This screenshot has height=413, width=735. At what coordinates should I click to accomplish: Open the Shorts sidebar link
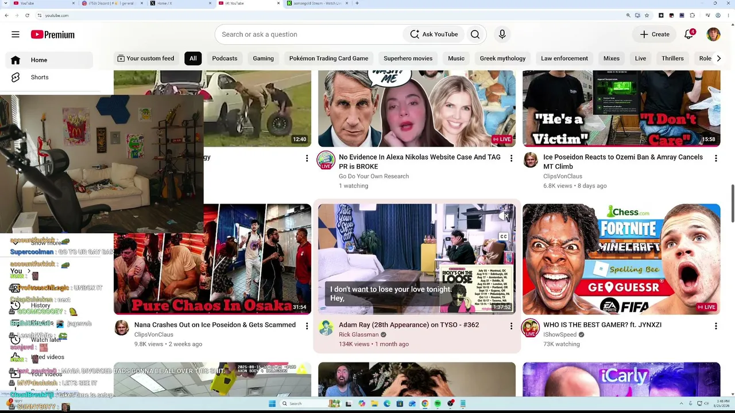click(x=40, y=77)
